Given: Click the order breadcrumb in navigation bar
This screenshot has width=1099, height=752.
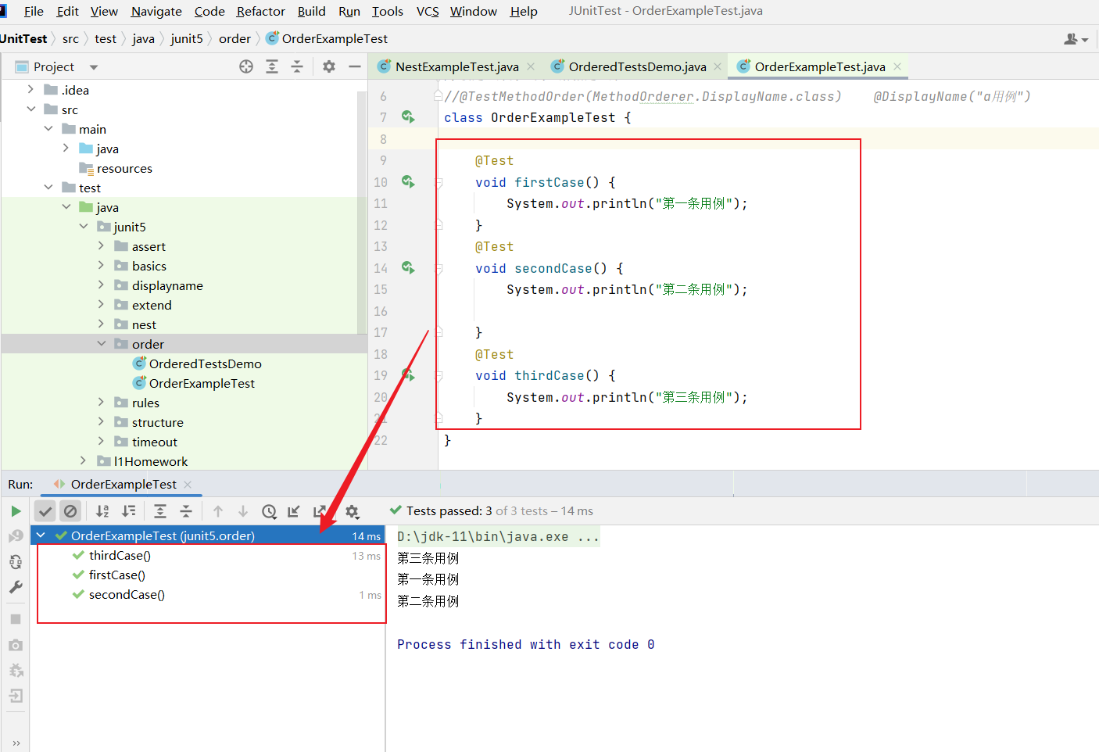Looking at the screenshot, I should 234,39.
